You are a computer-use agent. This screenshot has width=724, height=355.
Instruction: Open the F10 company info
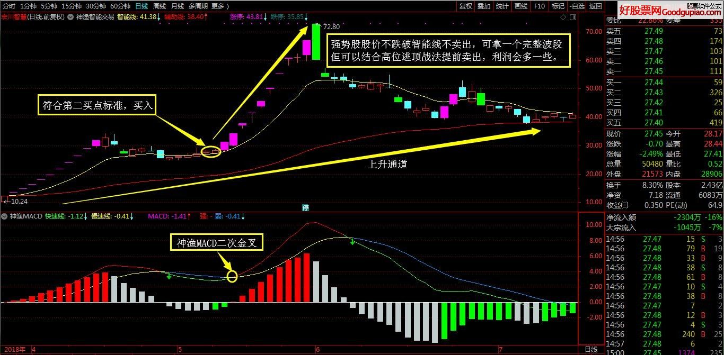coord(539,6)
